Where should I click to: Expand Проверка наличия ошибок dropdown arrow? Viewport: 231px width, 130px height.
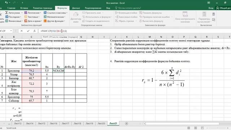pos(172,17)
